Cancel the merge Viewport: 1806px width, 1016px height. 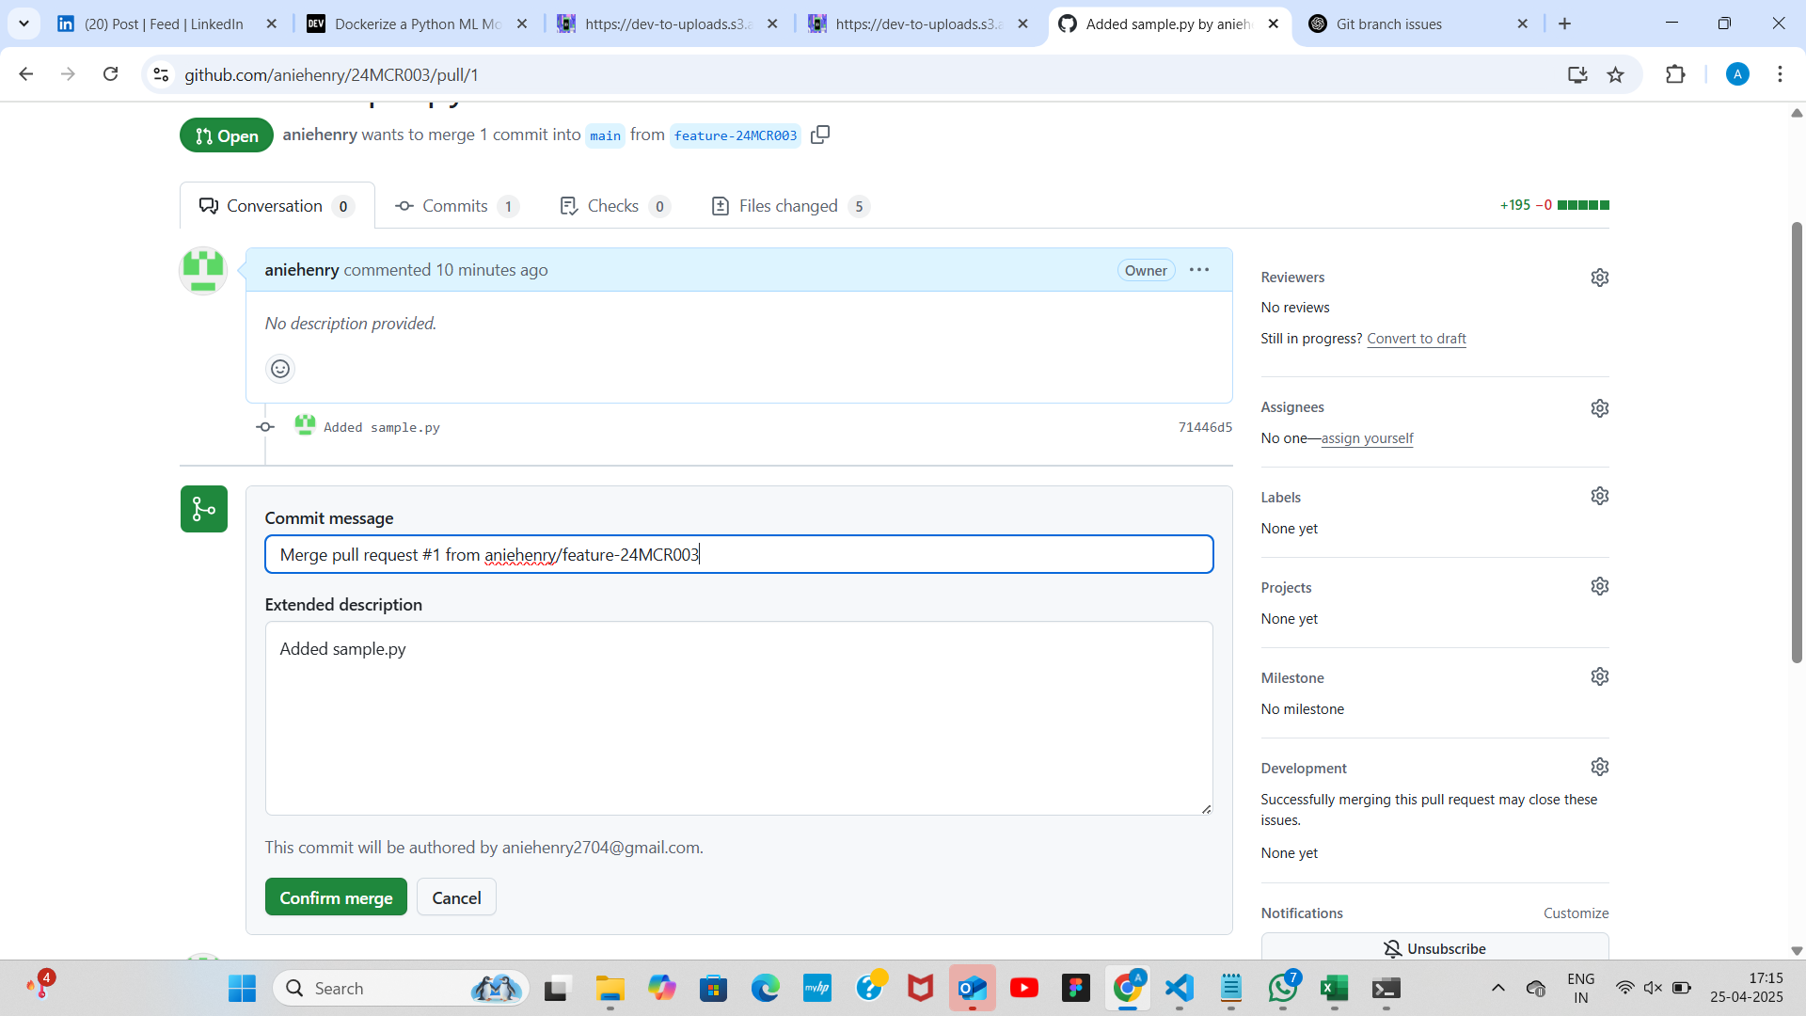pos(456,897)
